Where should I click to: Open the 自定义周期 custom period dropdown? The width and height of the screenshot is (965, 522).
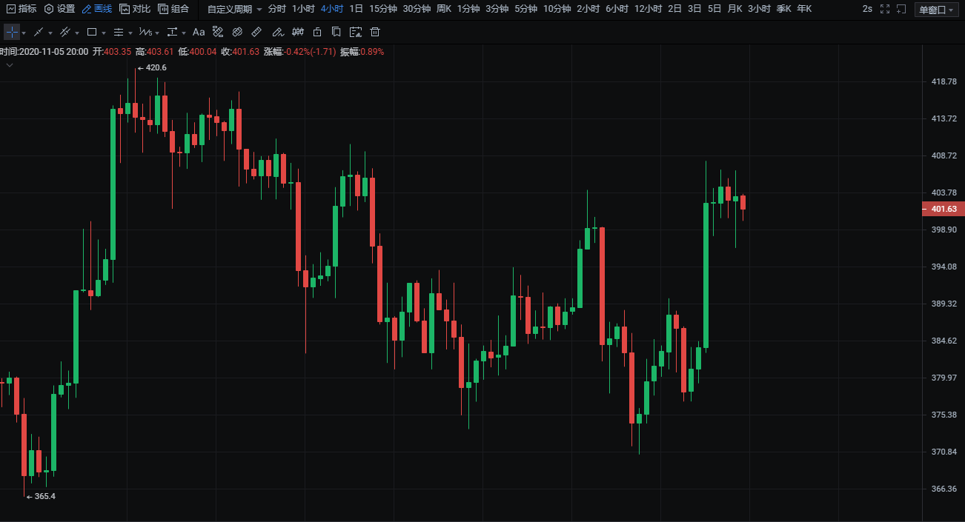(x=234, y=9)
